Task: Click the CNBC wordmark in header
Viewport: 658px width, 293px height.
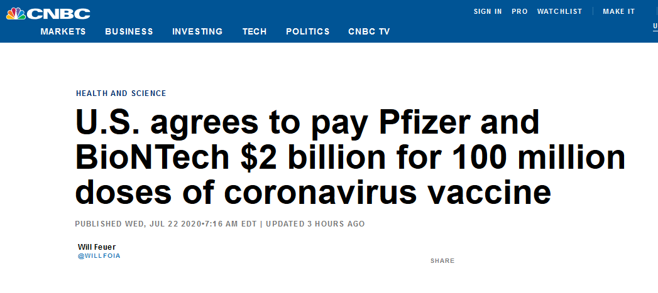Action: click(58, 14)
